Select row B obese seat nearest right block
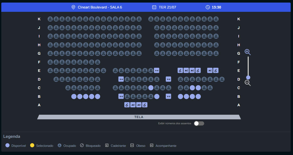Viewport: 293px width, 155px height. click(x=168, y=96)
